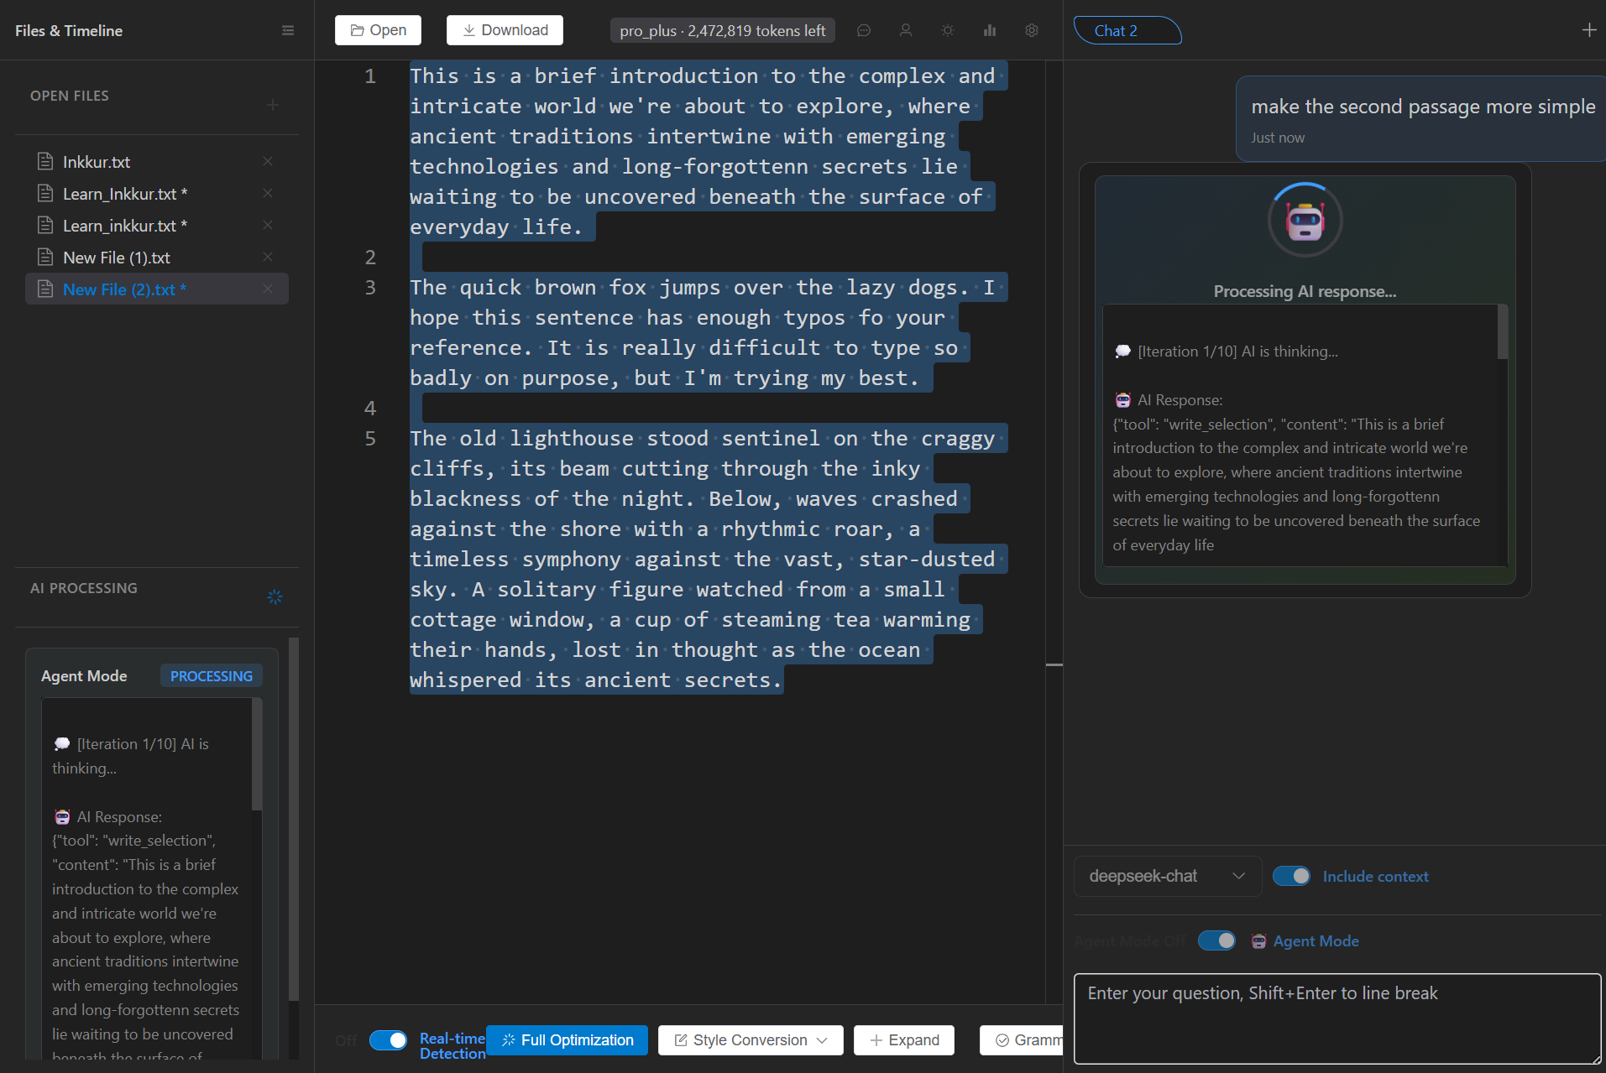Click the chat response scrollbar
This screenshot has height=1073, width=1606.
1503,332
